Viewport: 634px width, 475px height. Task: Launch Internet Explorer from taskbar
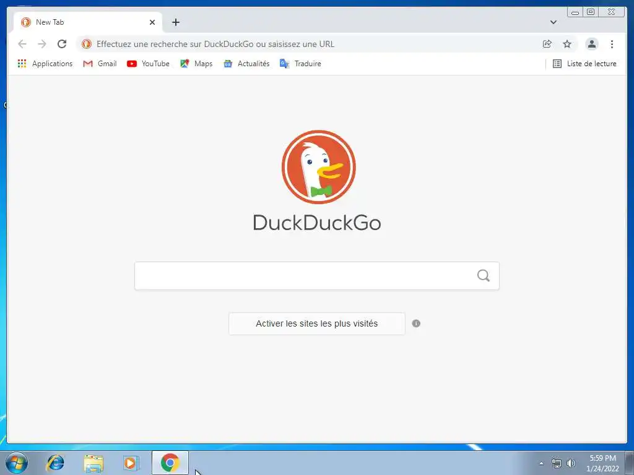[x=55, y=463]
